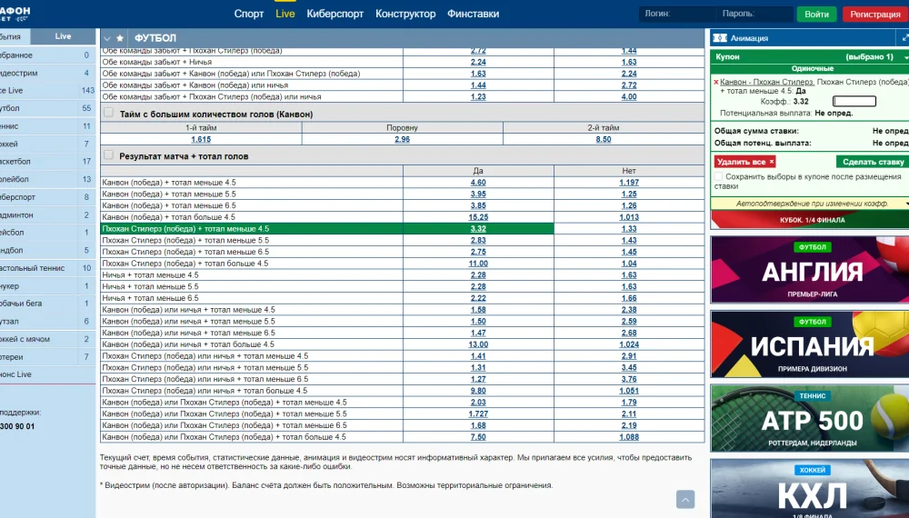Click the bet amount input field in coupon
The image size is (909, 518).
854,102
